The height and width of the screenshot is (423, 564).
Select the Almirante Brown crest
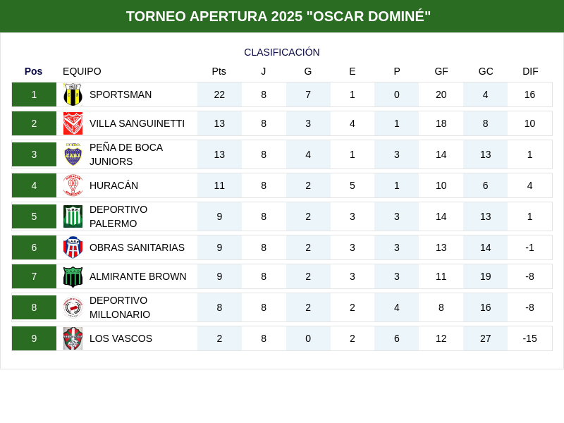pyautogui.click(x=73, y=276)
